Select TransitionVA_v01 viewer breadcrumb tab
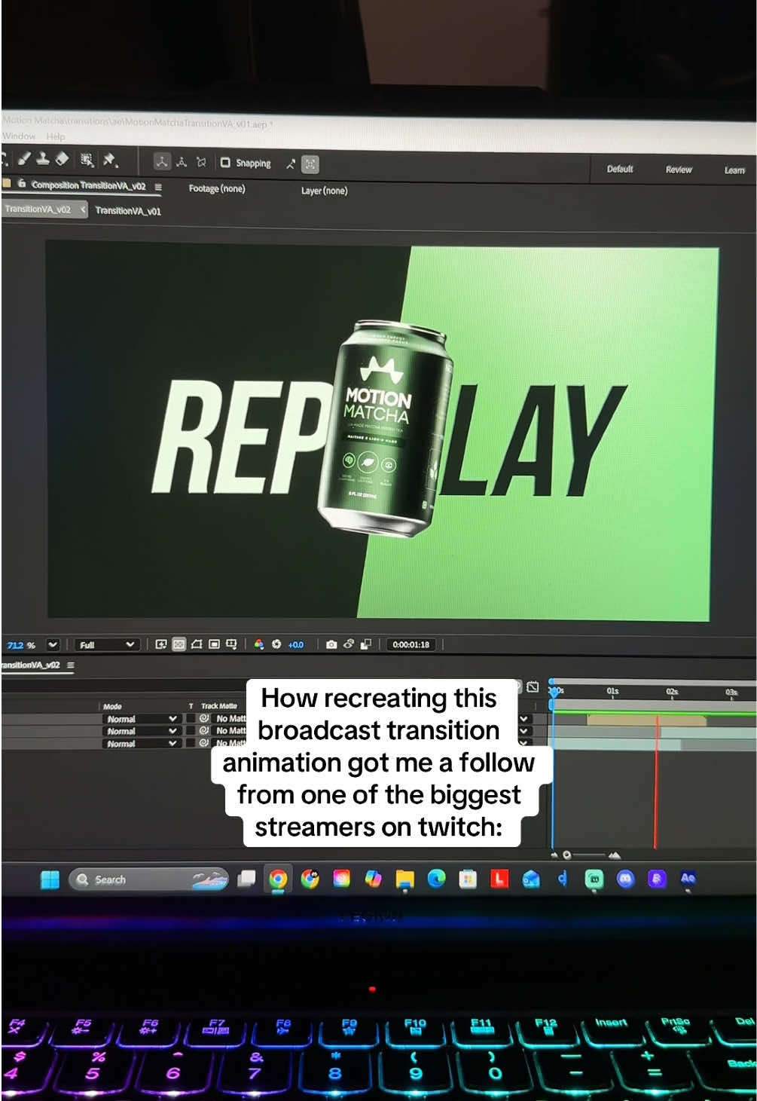 [128, 211]
